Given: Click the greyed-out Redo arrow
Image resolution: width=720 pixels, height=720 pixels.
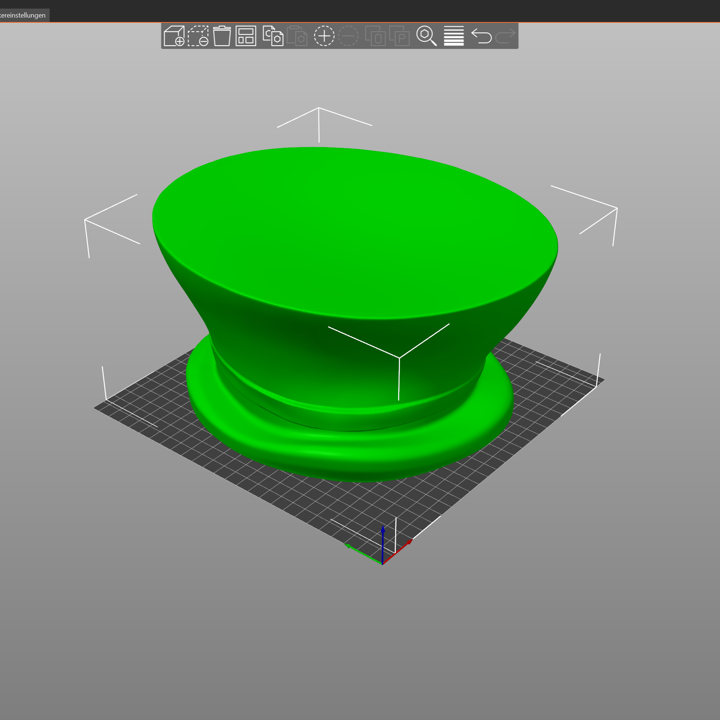Looking at the screenshot, I should click(505, 36).
